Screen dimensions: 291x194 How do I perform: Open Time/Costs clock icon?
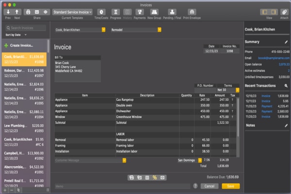(101, 12)
